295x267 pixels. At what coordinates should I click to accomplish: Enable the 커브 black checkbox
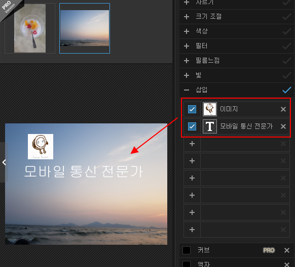point(187,250)
